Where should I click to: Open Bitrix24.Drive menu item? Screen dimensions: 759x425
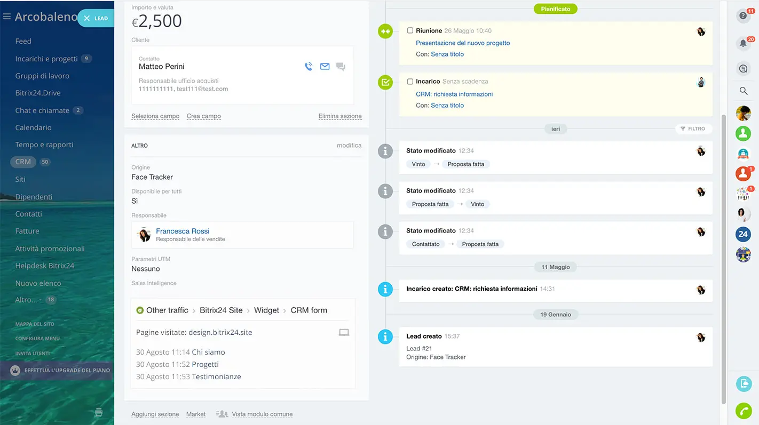point(38,93)
